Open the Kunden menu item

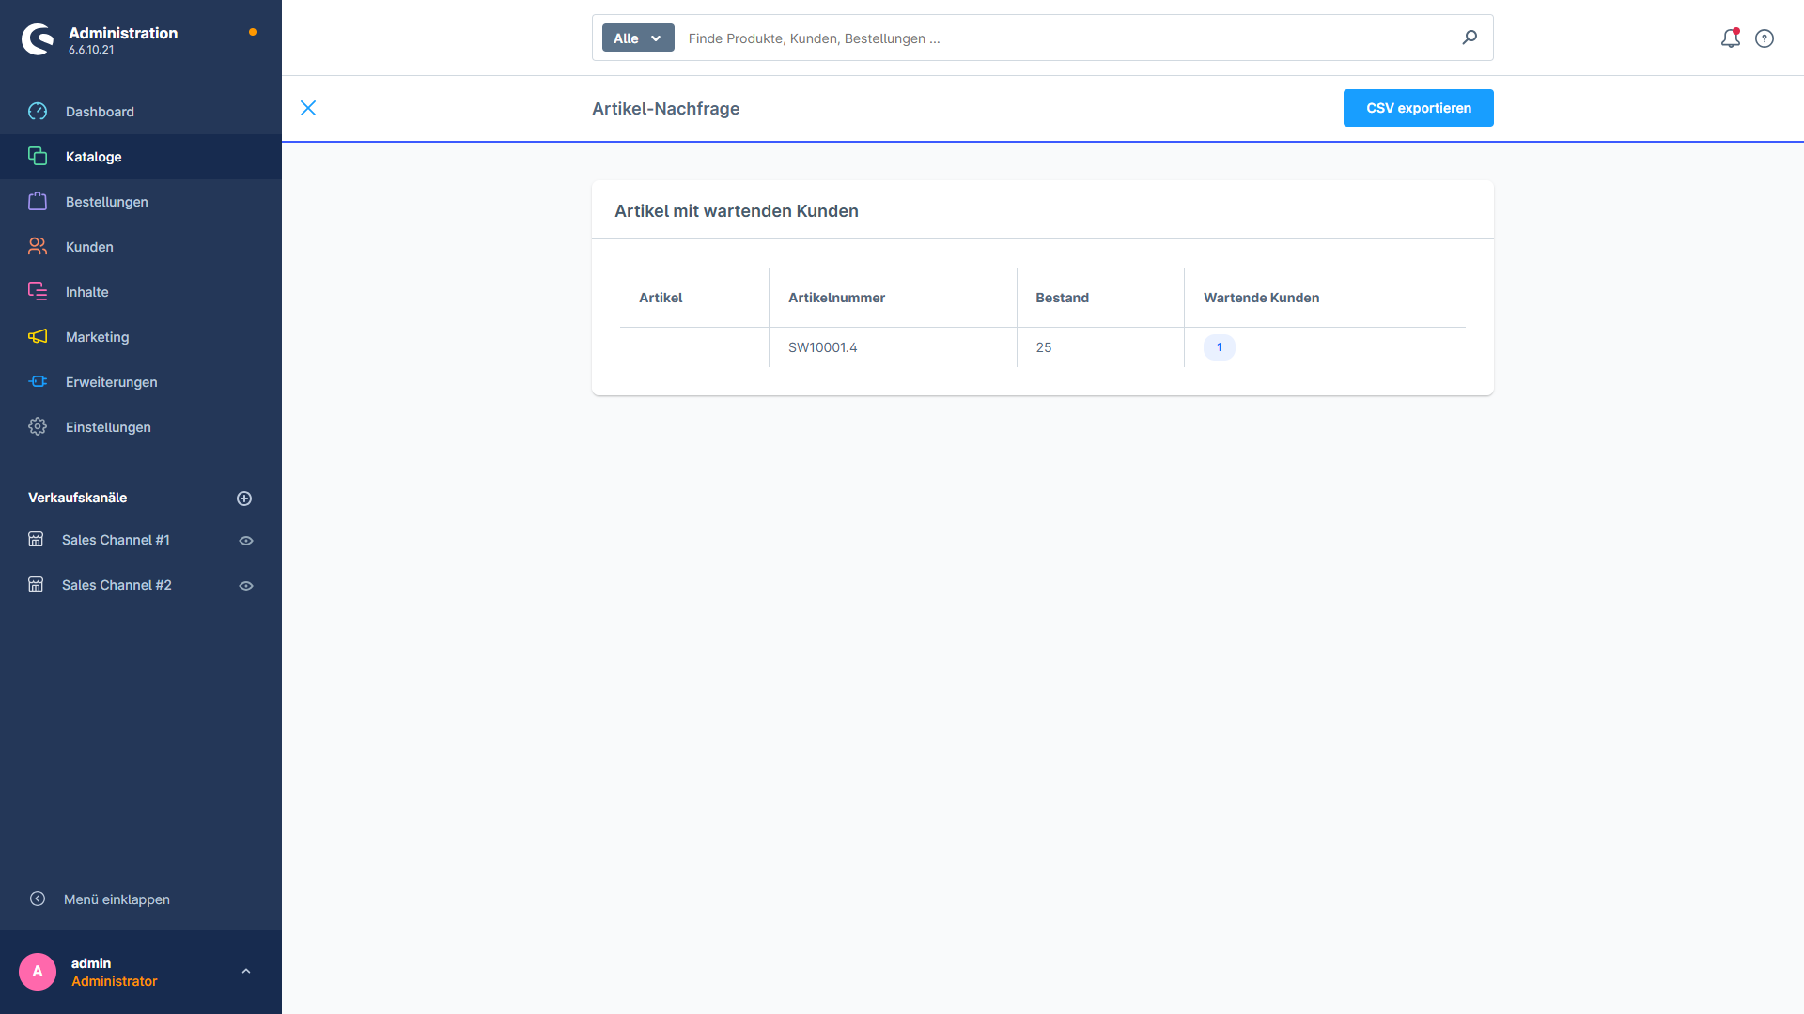tap(141, 247)
